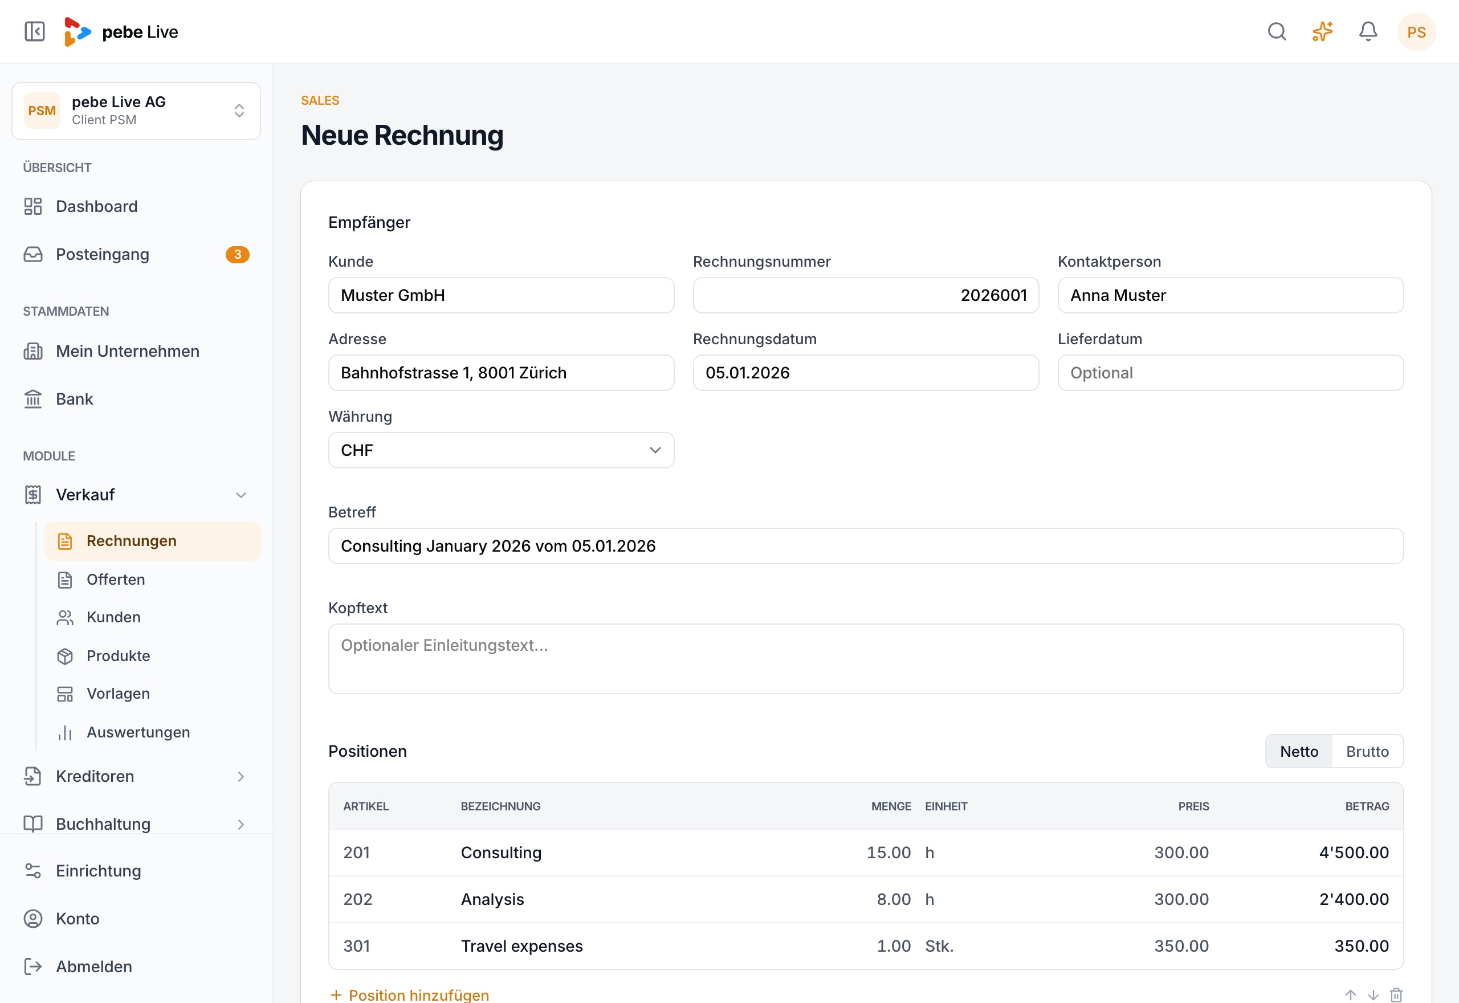
Task: Move position up with arrow icon
Action: coord(1350,995)
